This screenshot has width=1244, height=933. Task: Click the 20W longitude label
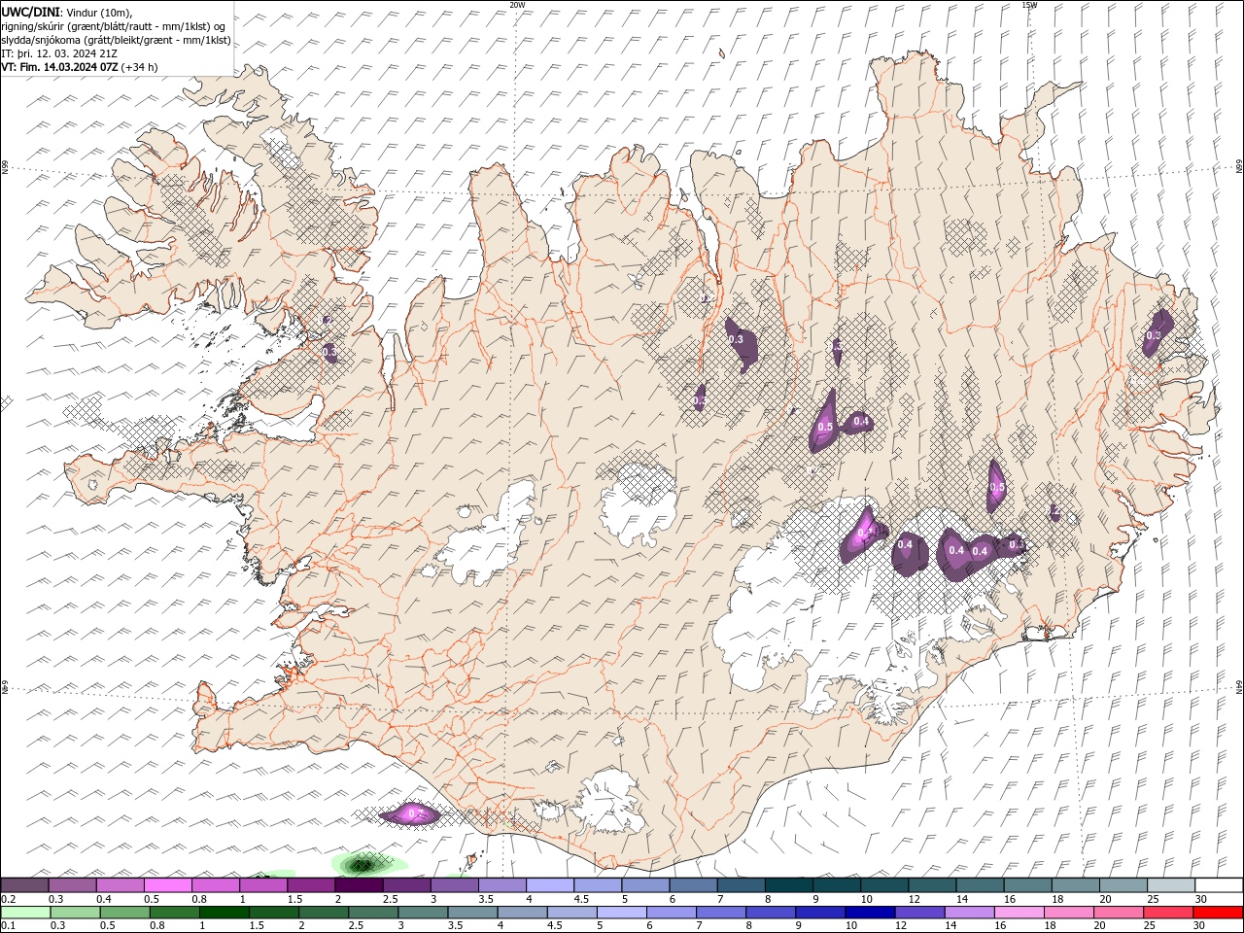click(517, 5)
